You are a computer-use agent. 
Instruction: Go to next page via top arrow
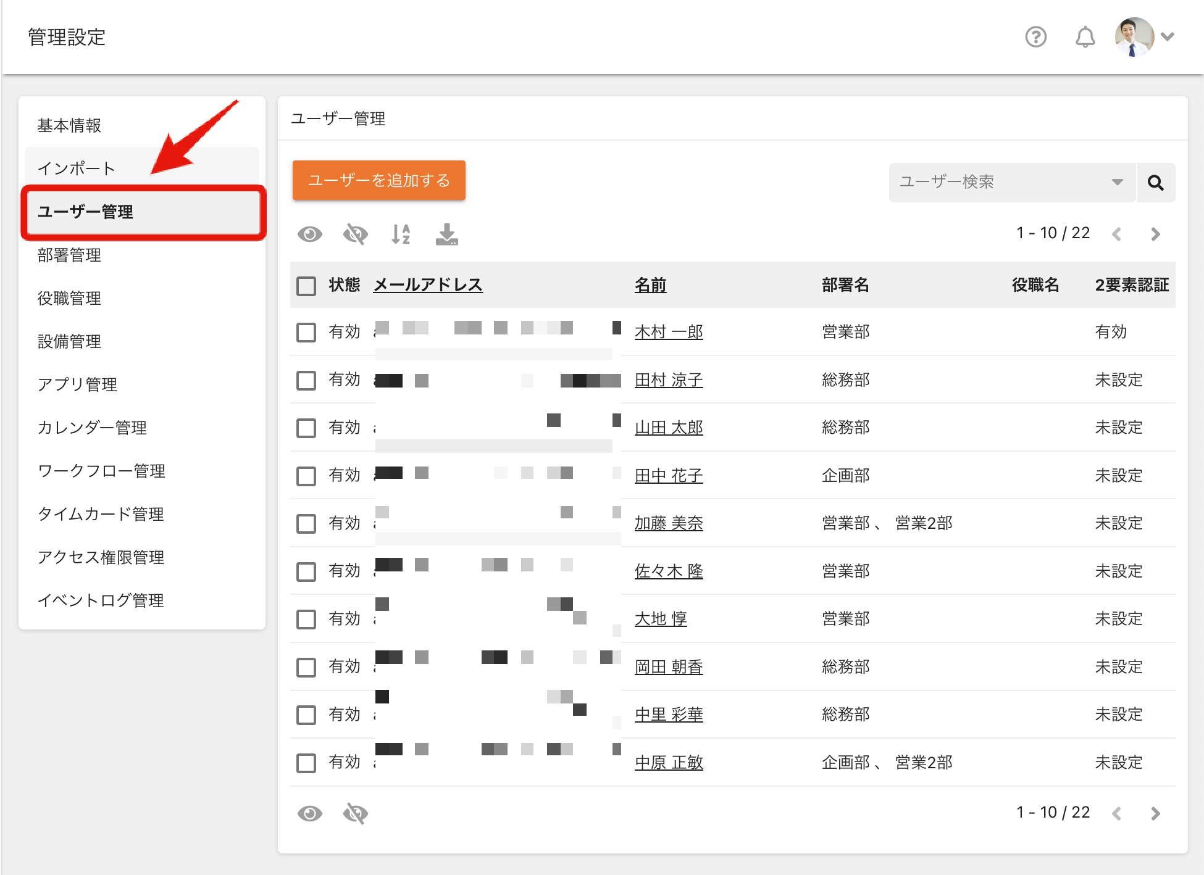coord(1155,234)
